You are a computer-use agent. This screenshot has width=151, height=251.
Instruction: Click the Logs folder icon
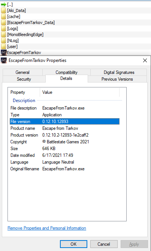click(x=3, y=29)
